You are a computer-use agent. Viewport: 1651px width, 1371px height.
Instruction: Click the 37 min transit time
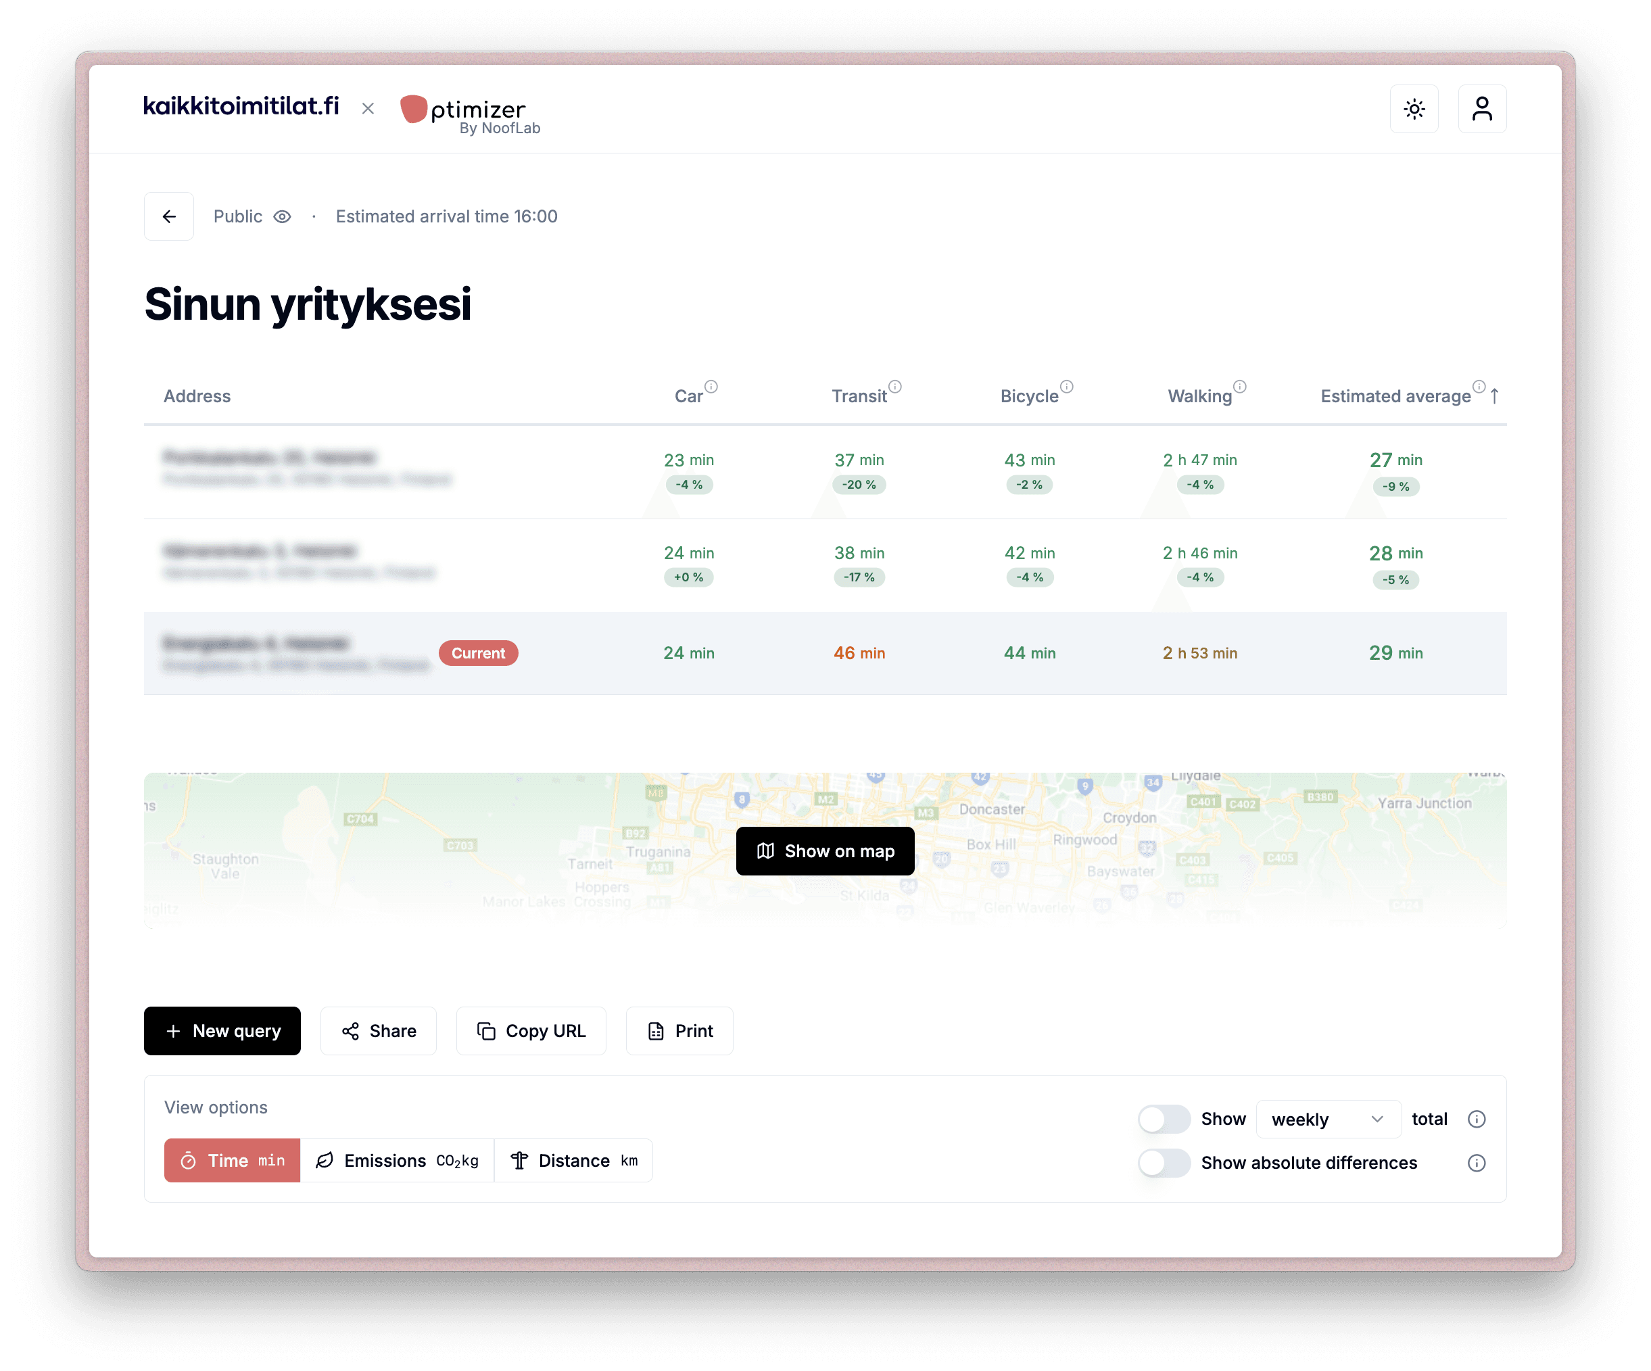[x=859, y=460]
